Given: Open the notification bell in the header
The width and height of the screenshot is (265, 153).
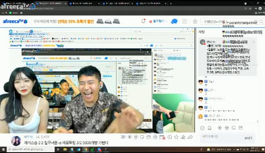Looking at the screenshot, I should click(143, 21).
